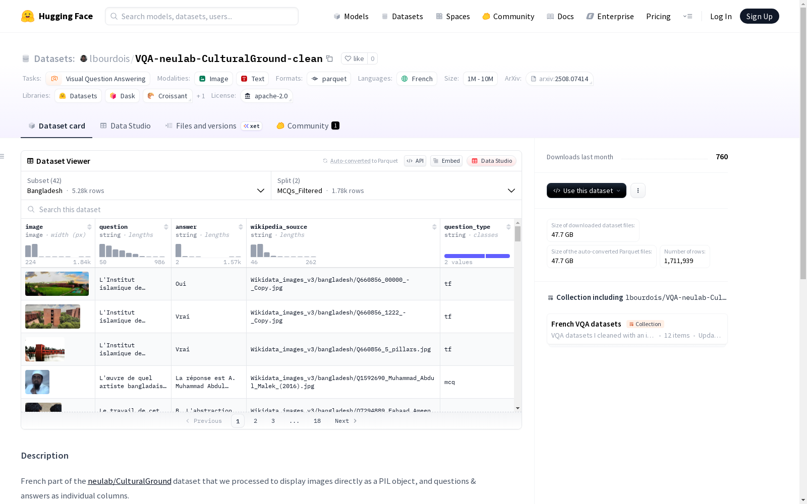Jump to page 18 of the table

click(x=317, y=421)
